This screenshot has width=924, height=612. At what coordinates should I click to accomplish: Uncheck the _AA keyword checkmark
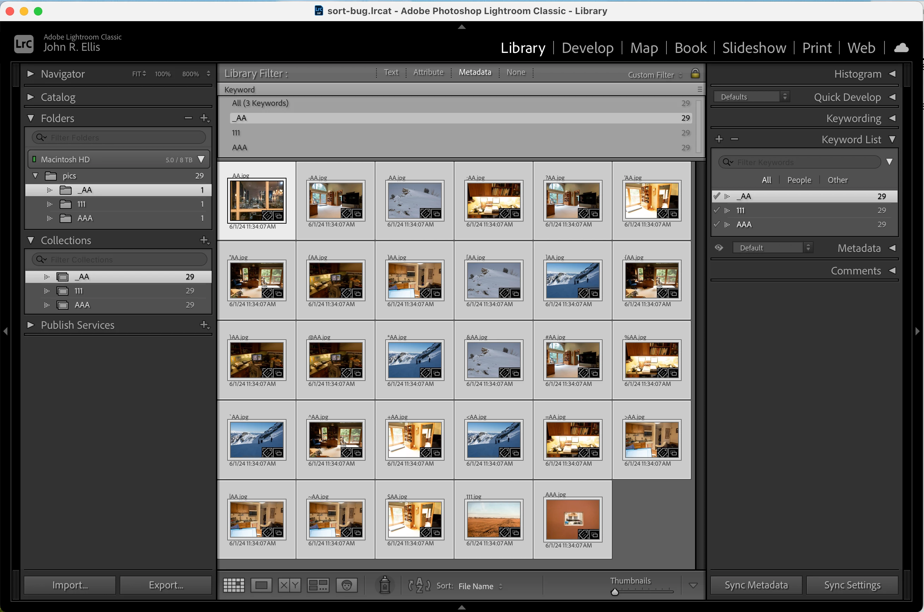click(x=717, y=196)
